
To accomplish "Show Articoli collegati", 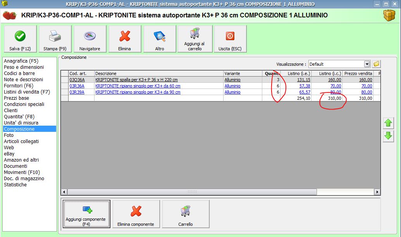I will 21,142.
